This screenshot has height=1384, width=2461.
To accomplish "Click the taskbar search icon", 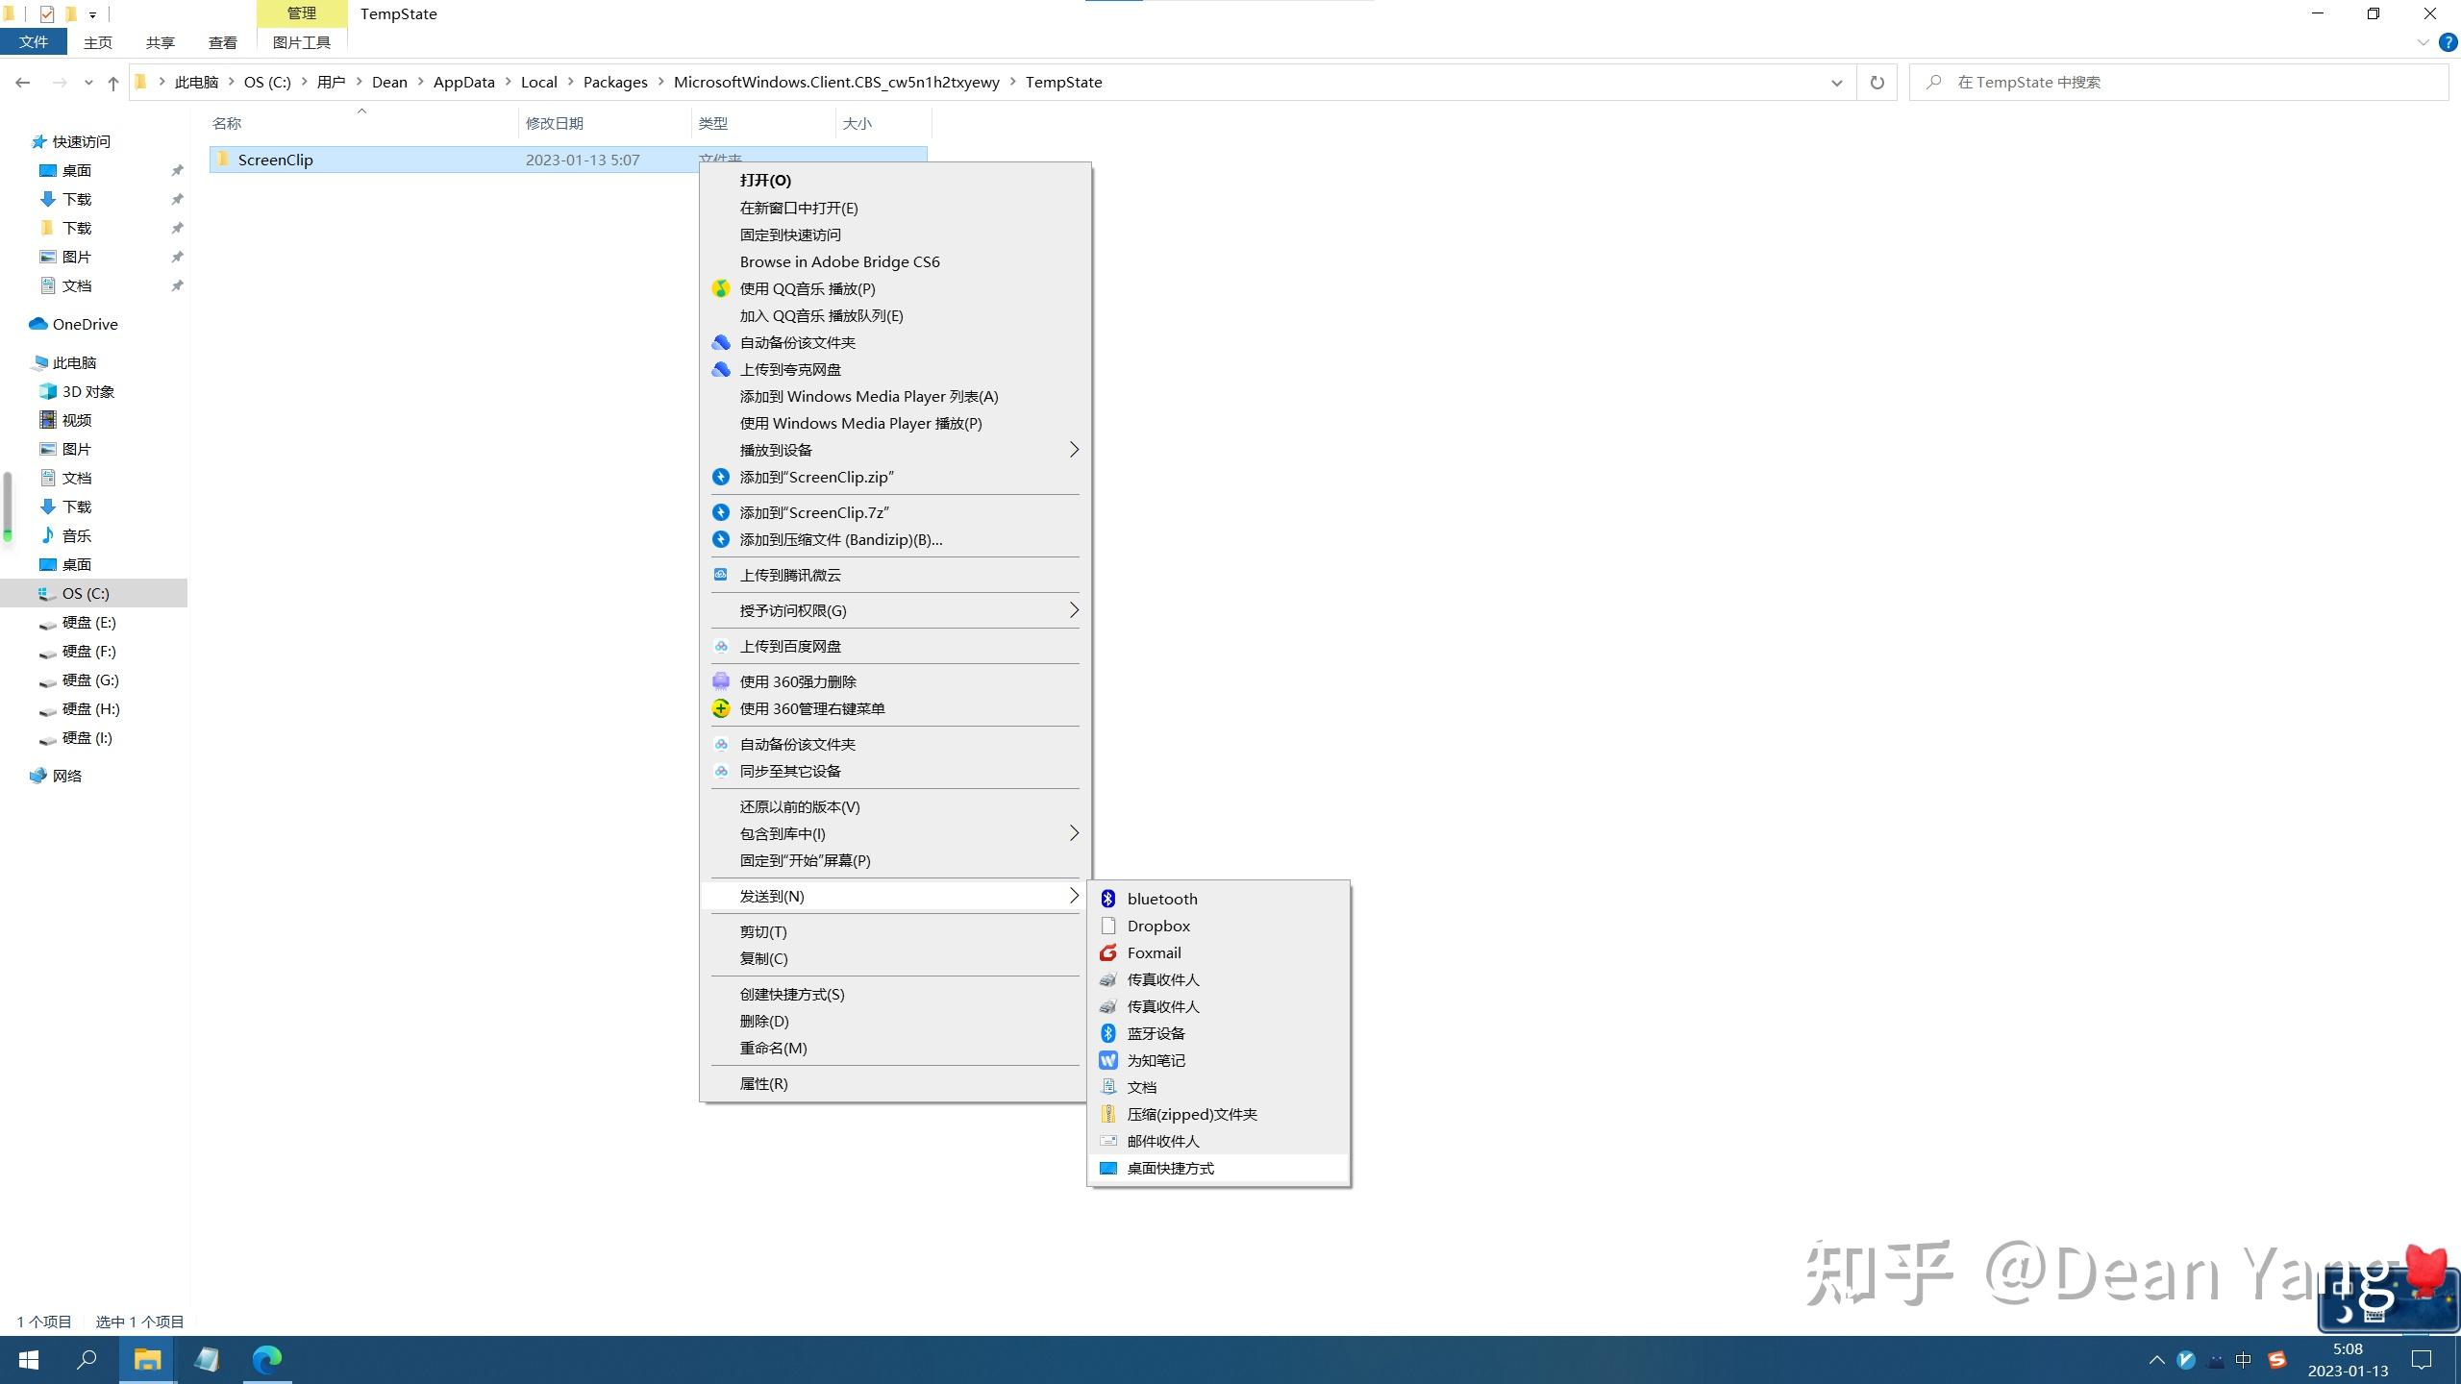I will (x=87, y=1360).
